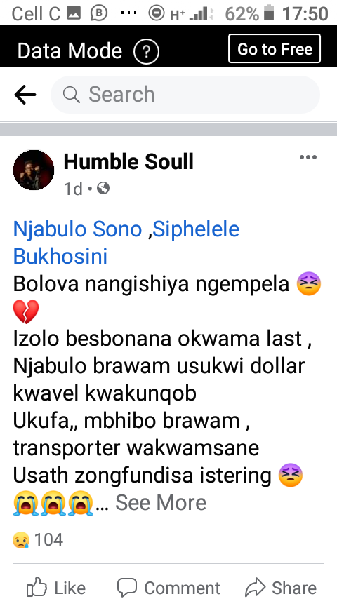The height and width of the screenshot is (599, 337).
Task: Tap the back arrow icon
Action: click(x=25, y=95)
